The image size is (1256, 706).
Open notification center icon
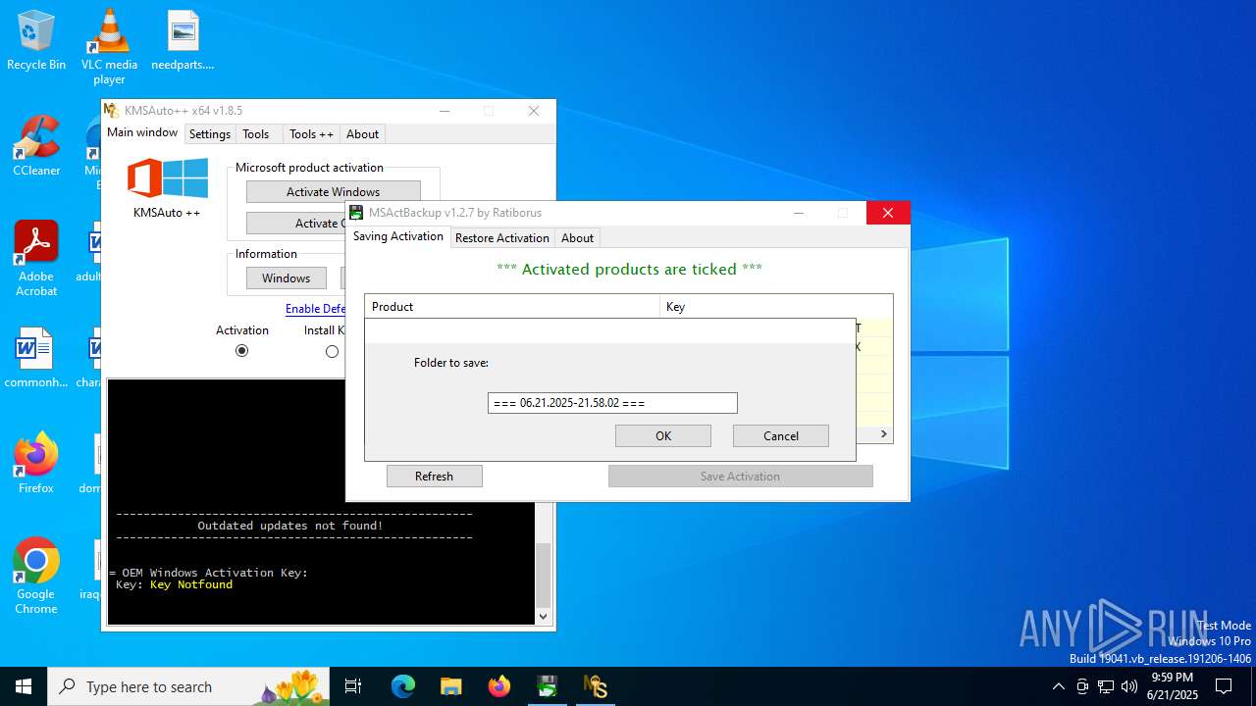(x=1224, y=686)
